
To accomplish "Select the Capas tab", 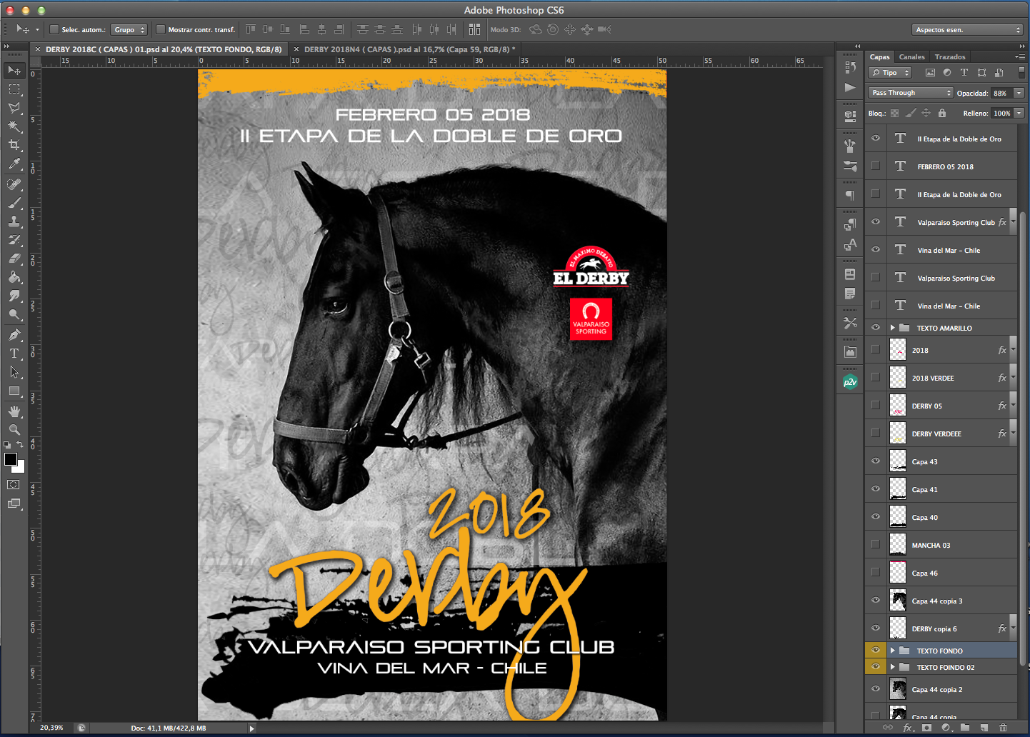I will 880,57.
